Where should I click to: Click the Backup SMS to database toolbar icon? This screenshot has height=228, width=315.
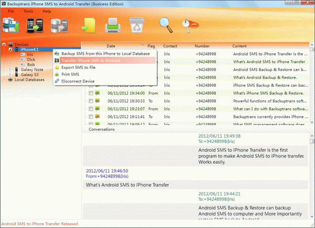click(x=11, y=25)
